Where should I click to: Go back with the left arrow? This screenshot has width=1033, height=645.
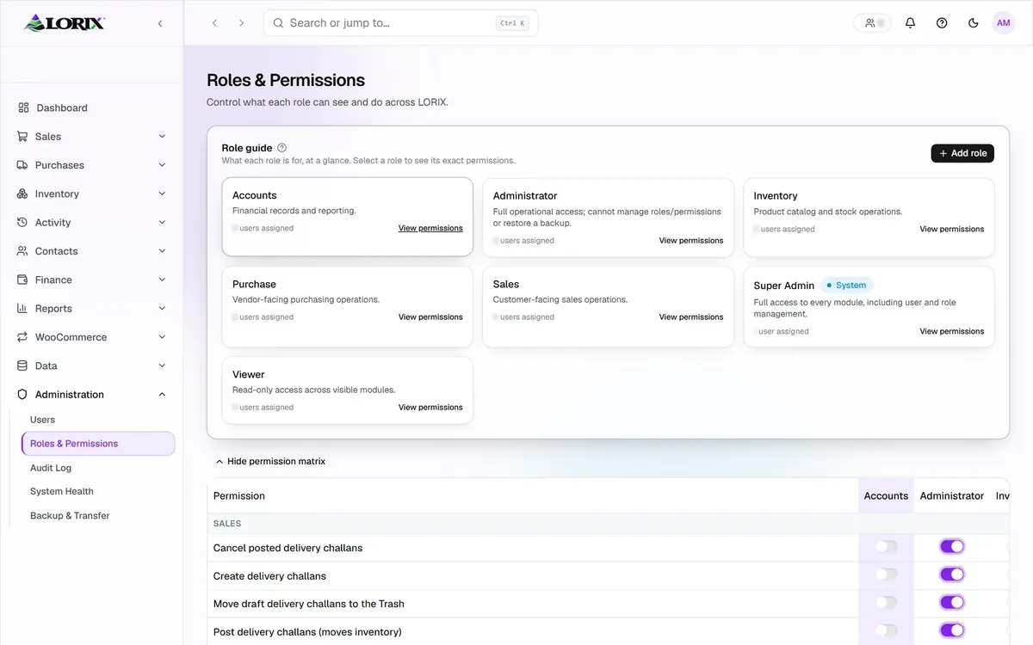[x=215, y=23]
